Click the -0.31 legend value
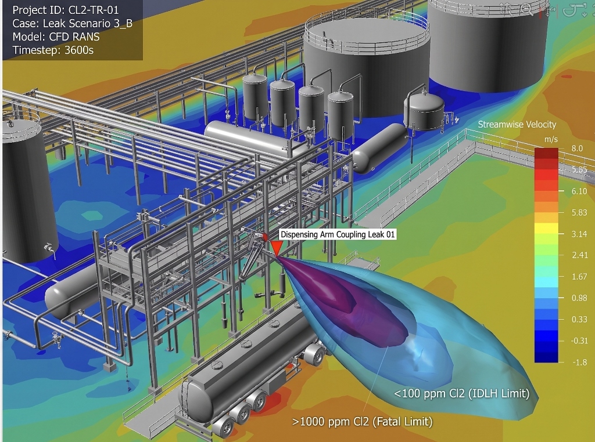The height and width of the screenshot is (442, 595). click(579, 341)
